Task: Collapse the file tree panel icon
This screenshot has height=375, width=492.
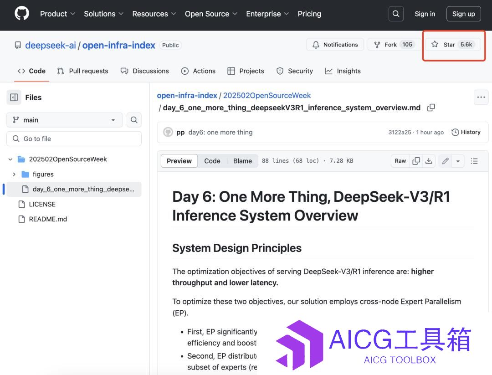Action: pos(14,97)
